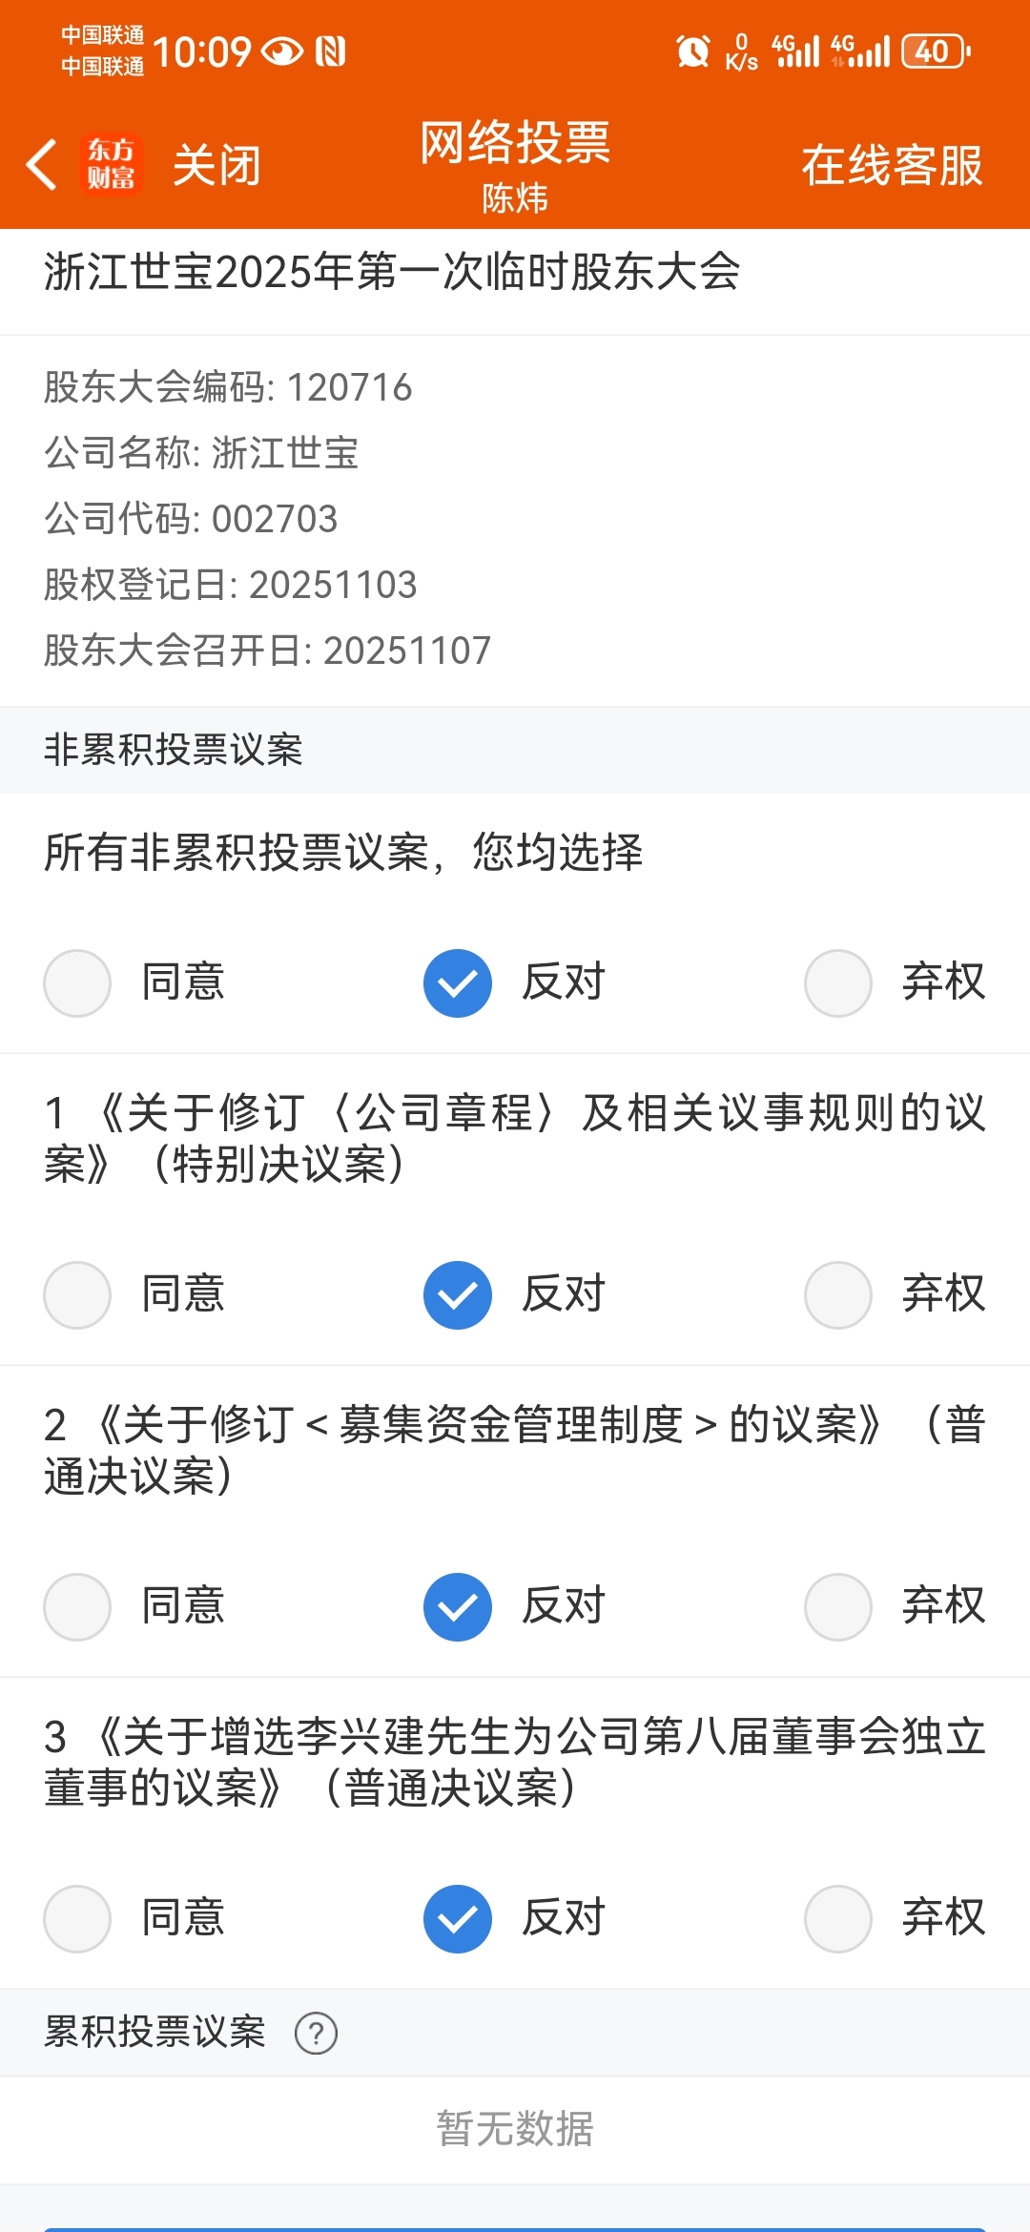Tap the alarm clock status icon

pyautogui.click(x=693, y=51)
